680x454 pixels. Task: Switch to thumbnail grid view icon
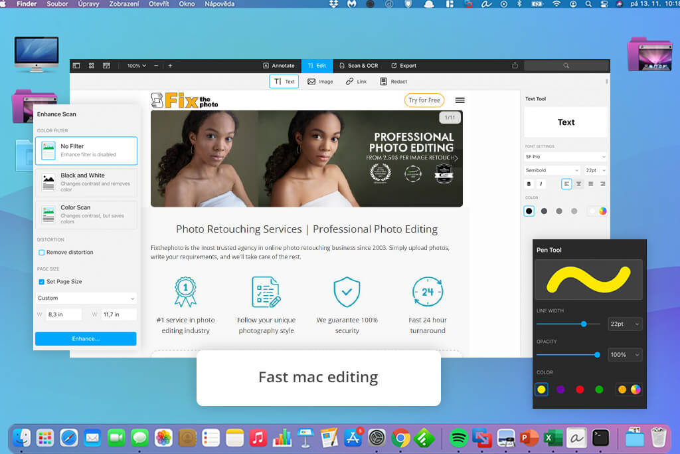tap(92, 66)
